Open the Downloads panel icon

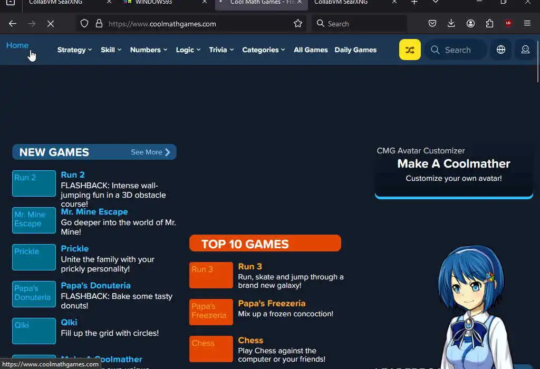tap(451, 23)
